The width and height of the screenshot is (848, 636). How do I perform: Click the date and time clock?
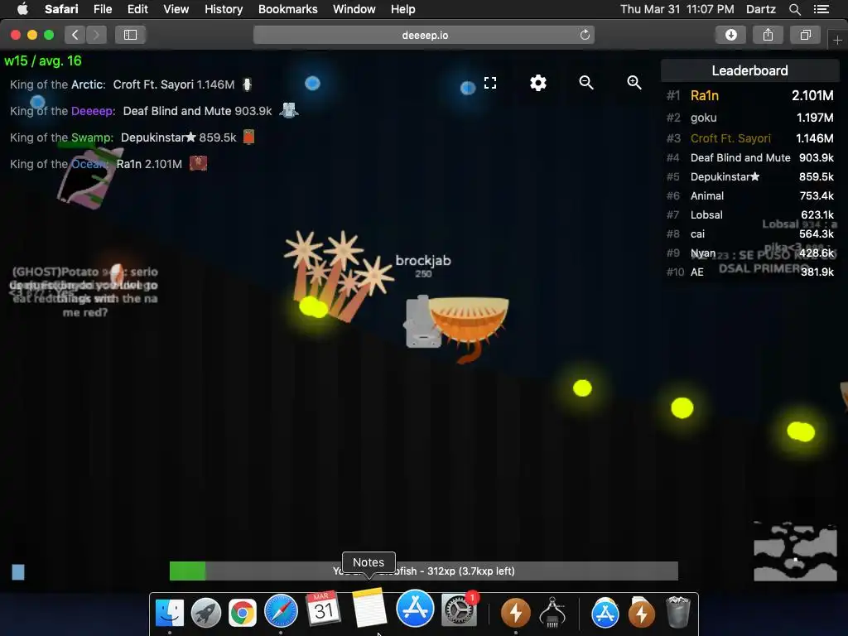[677, 9]
